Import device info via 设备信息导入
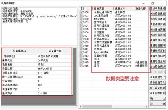 coord(157,82)
